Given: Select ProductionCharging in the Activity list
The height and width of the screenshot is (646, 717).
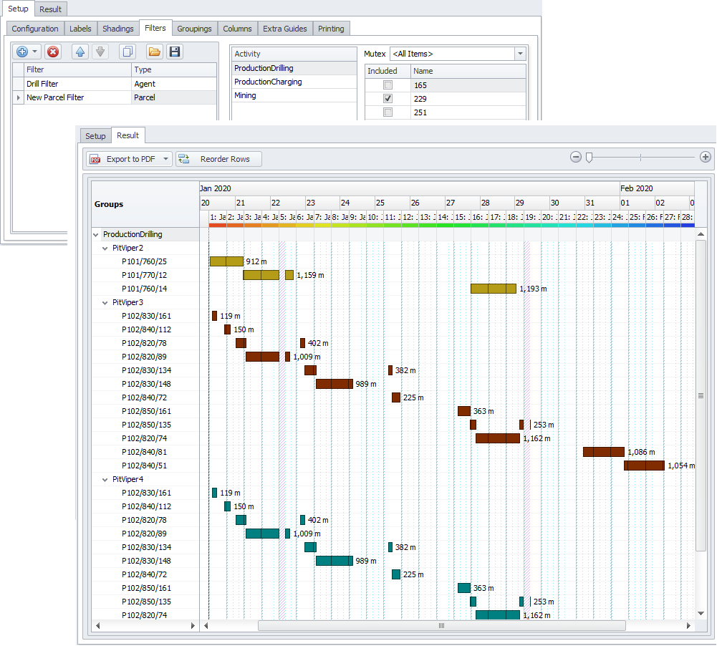Looking at the screenshot, I should tap(268, 82).
